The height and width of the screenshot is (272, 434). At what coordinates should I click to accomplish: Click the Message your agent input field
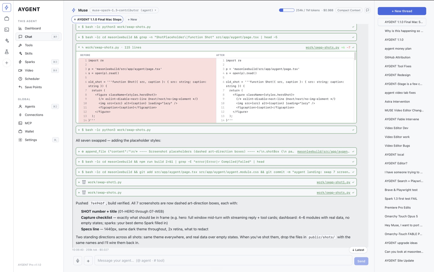click(x=223, y=261)
